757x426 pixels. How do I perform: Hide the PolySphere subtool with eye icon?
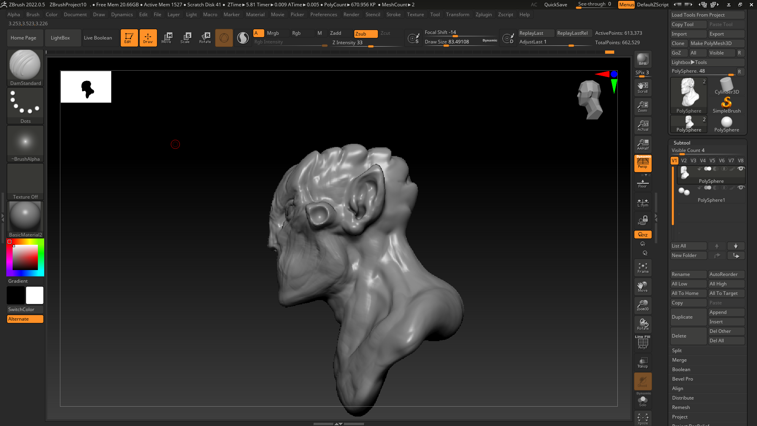tap(741, 169)
